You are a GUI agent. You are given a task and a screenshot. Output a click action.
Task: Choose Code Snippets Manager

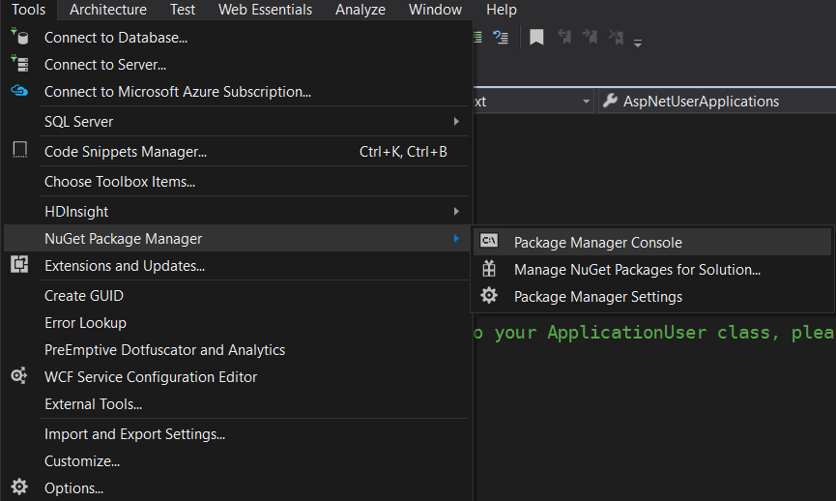click(x=126, y=152)
